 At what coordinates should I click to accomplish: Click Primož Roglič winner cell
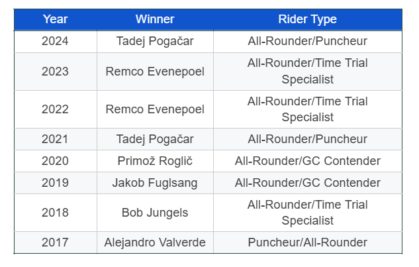click(155, 161)
